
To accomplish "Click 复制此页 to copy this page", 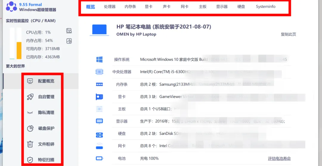I will tap(289, 35).
